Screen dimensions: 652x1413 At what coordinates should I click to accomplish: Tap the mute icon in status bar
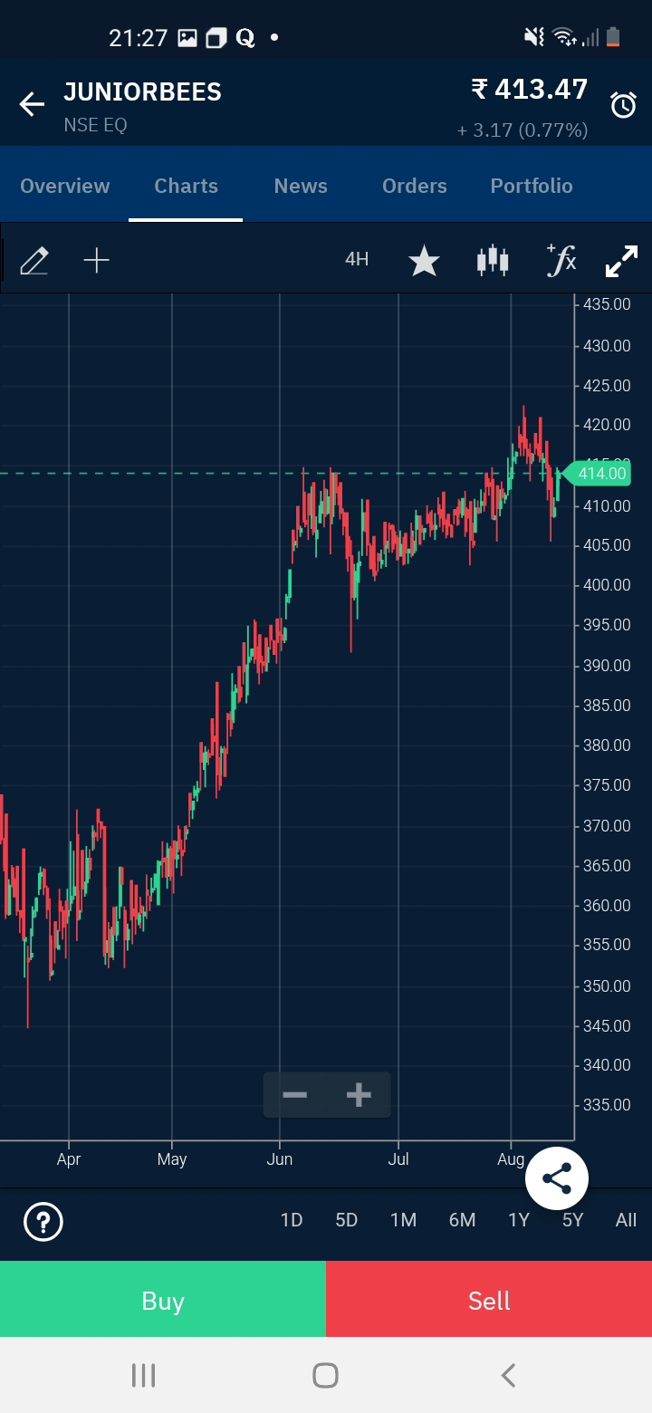(534, 37)
